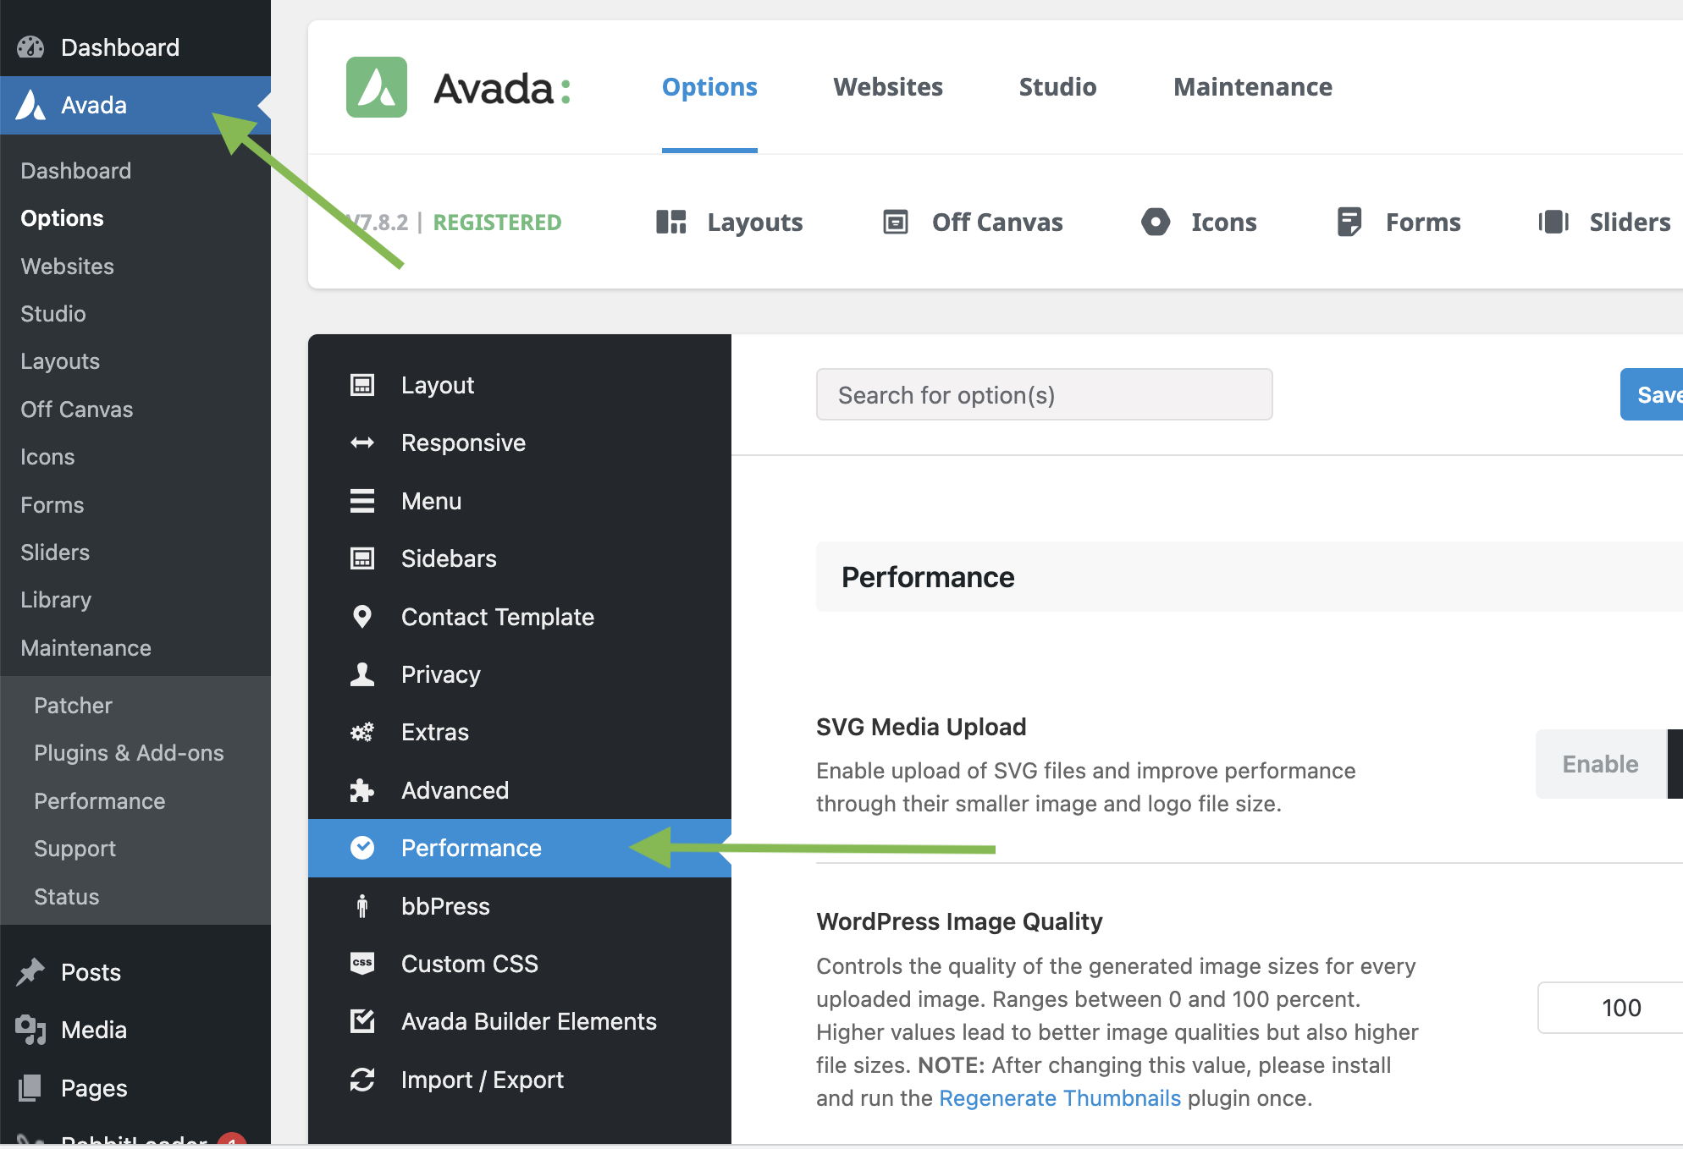Adjust the WordPress Image Quality value field
Viewport: 1683px width, 1149px height.
pyautogui.click(x=1620, y=1007)
